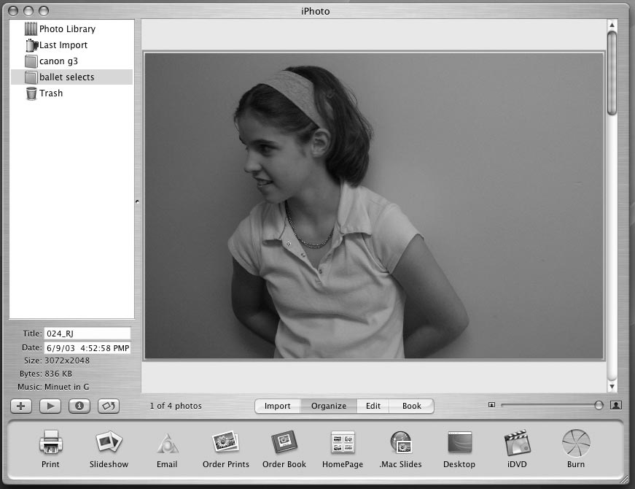Select the ballet selects album

click(x=71, y=77)
